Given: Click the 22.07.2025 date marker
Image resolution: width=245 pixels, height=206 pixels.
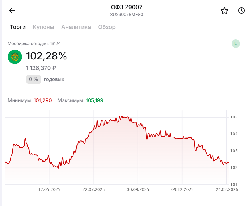Looking at the screenshot, I should pos(94,189).
